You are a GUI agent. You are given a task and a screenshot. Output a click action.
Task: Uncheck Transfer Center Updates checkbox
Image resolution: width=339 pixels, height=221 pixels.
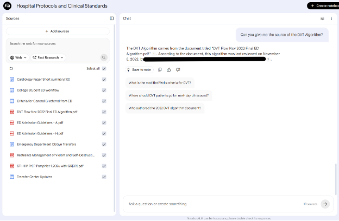pos(104,177)
